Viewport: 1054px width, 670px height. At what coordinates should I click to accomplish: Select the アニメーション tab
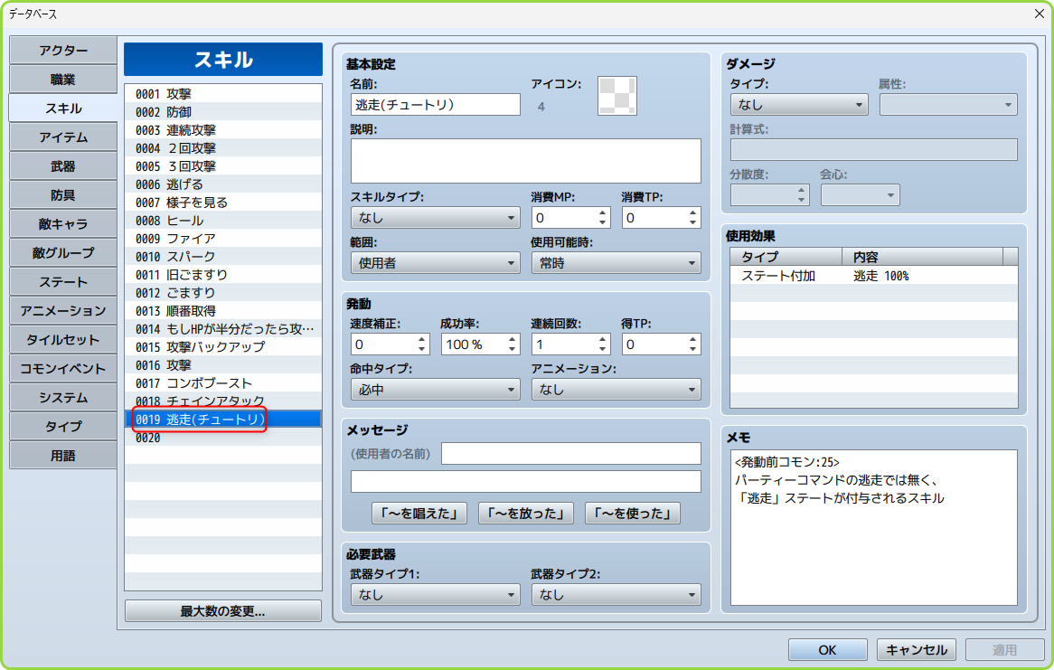coord(63,311)
